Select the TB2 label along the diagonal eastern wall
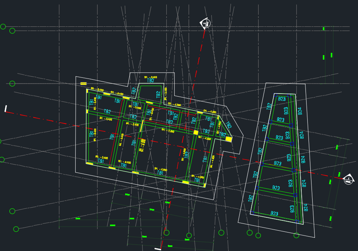Viewport: 358px width, 251px height. 229,125
